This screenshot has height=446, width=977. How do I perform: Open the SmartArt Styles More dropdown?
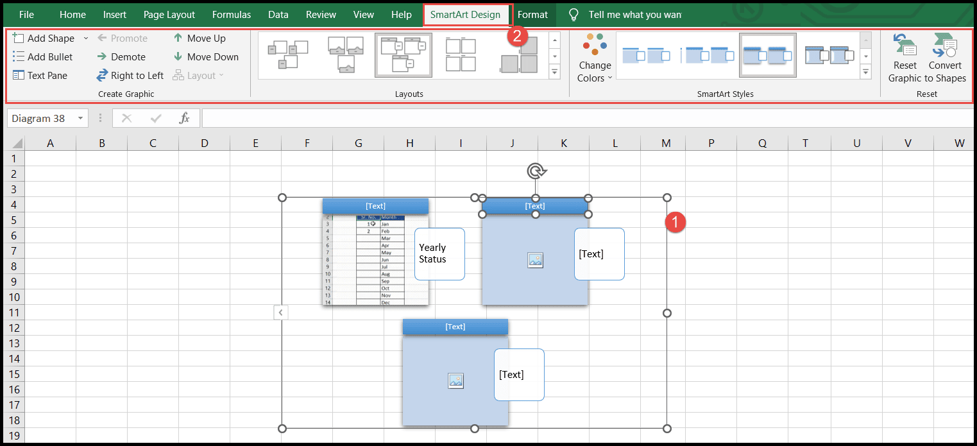(x=865, y=72)
